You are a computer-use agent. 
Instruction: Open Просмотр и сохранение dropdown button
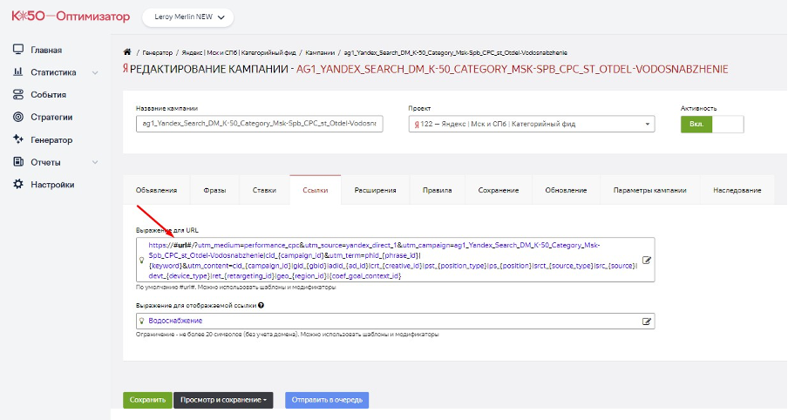223,400
